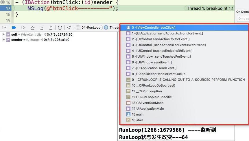This screenshot has width=249, height=141.
Task: Click line number 16 in gutter
Action: [8, 2]
